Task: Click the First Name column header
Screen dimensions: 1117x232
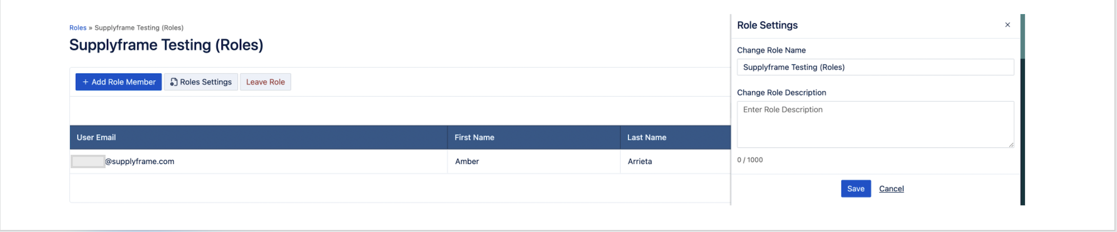Action: point(474,137)
